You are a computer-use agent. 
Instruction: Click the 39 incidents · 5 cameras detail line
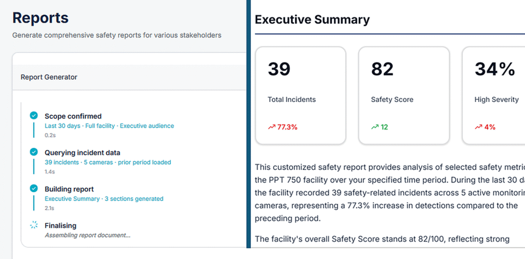pyautogui.click(x=108, y=162)
